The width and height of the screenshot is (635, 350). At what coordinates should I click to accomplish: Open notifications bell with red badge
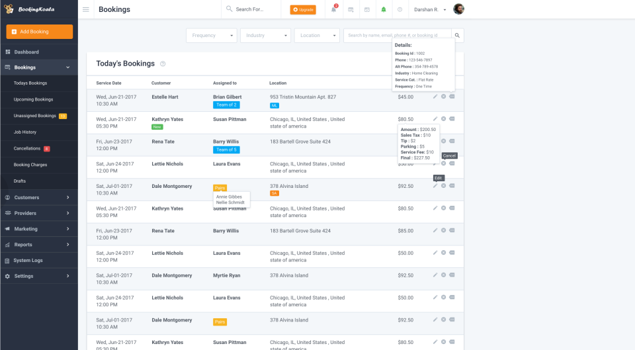(x=334, y=9)
